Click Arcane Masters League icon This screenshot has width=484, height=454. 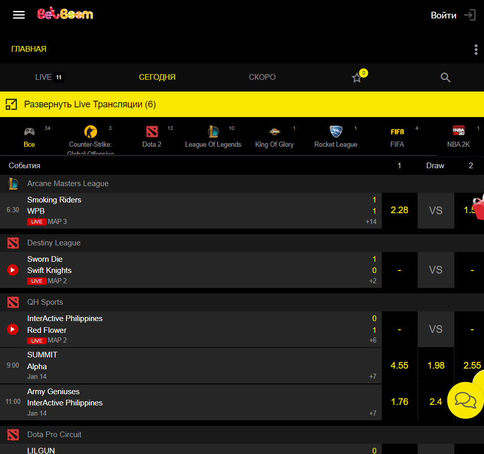tap(13, 184)
